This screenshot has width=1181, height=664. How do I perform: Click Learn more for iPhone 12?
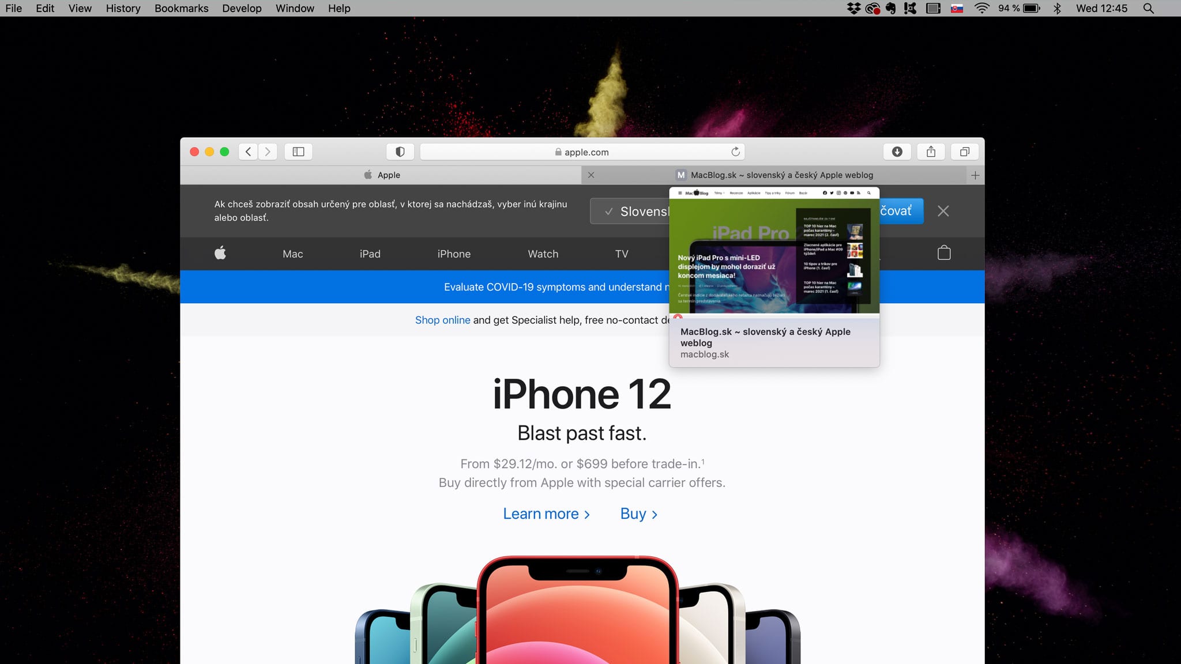546,514
